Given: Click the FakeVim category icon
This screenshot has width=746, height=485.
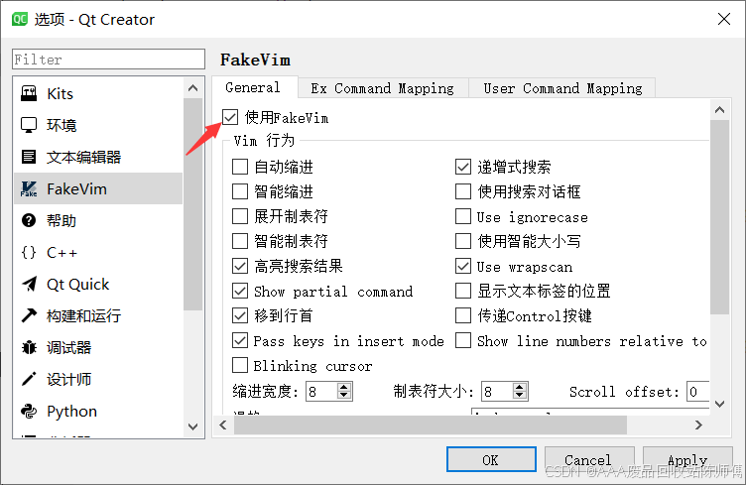Looking at the screenshot, I should coord(29,188).
